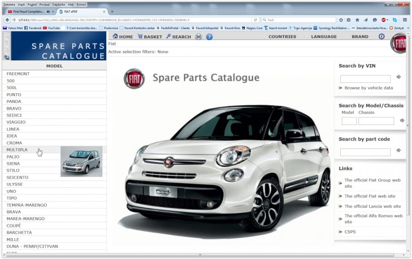Open The official Fiat Group web site link

[x=373, y=183]
